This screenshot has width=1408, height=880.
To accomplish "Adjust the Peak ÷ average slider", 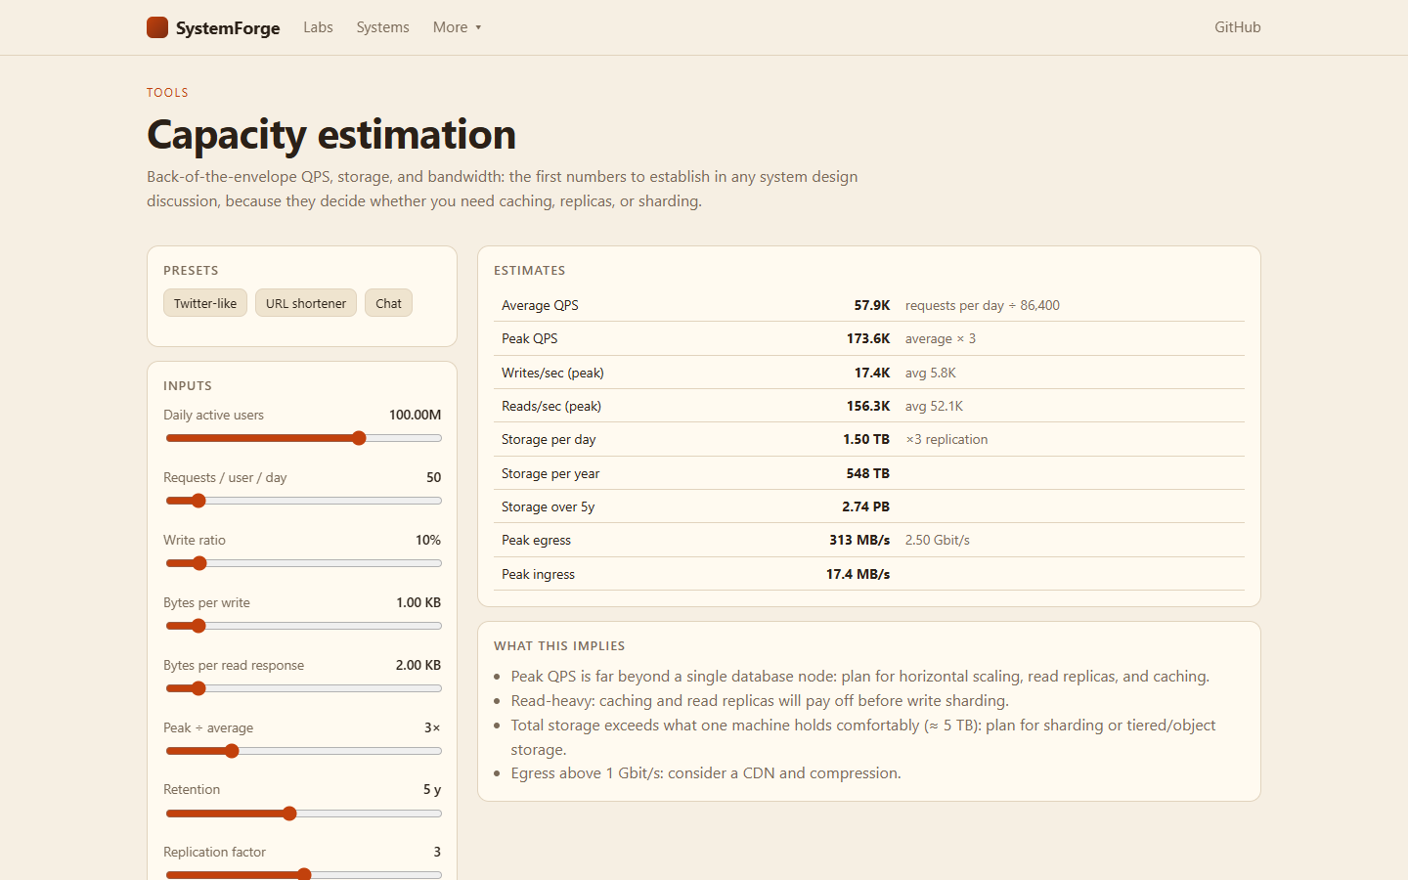I will pos(303,751).
